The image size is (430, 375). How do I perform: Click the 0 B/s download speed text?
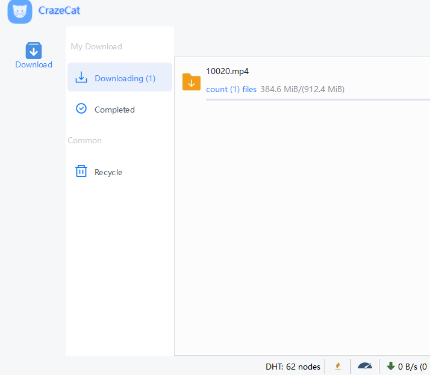point(412,366)
